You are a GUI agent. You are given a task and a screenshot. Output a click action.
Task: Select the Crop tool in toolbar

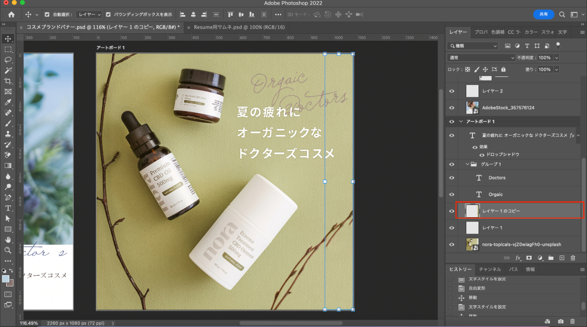(8, 81)
